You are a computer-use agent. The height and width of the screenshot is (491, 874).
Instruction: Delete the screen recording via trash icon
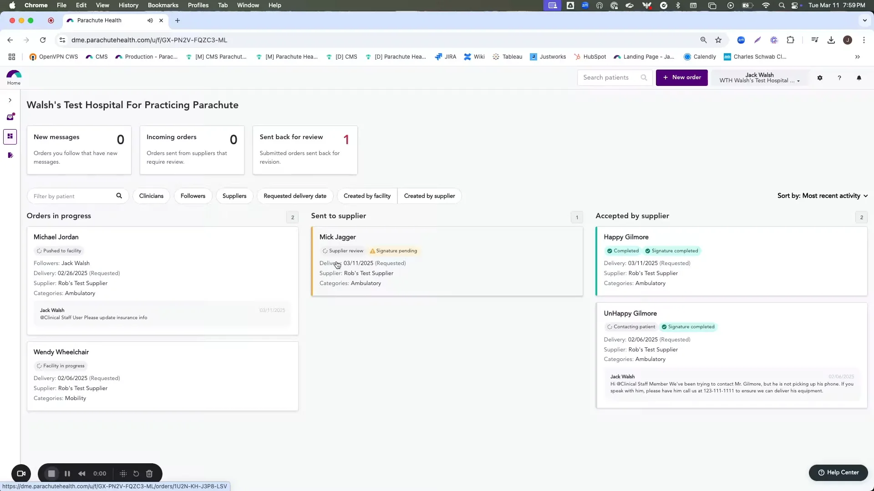(x=149, y=474)
